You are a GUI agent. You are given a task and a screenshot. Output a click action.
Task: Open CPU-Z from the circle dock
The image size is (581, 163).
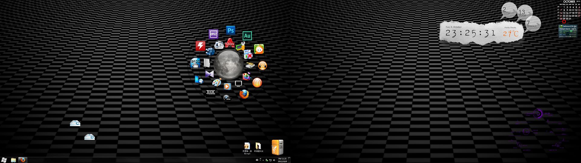(x=214, y=34)
